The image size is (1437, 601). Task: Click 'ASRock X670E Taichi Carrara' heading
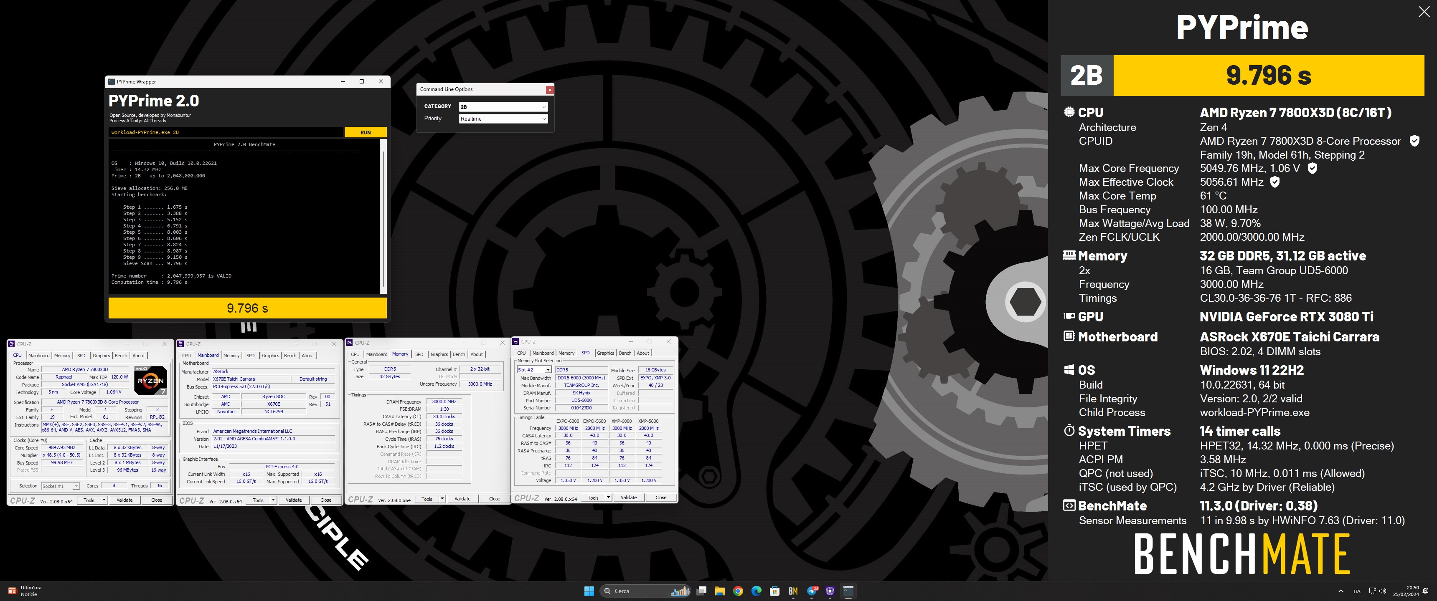[1289, 337]
